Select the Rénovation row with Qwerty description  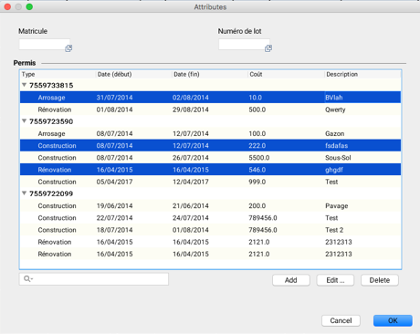(210, 110)
